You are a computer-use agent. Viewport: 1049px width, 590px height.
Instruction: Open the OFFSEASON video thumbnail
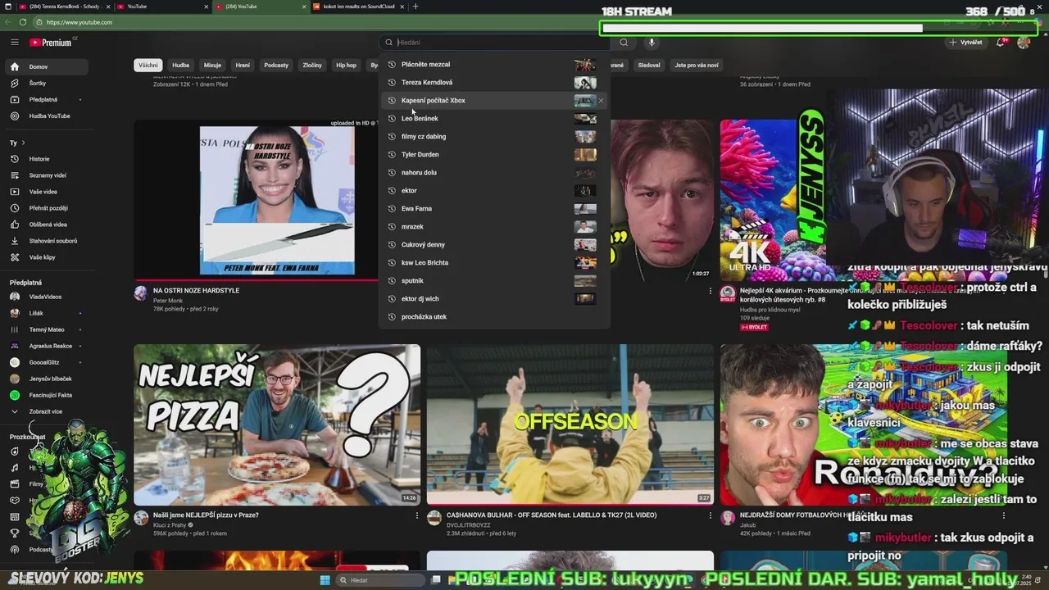[x=570, y=424]
